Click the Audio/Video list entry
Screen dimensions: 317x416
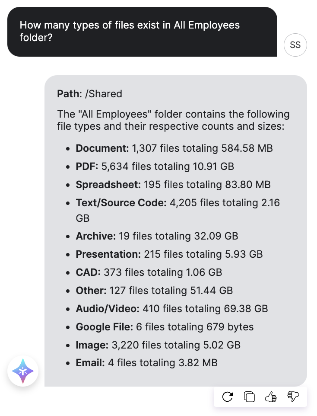[x=172, y=309]
